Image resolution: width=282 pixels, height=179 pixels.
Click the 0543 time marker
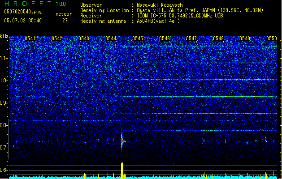pyautogui.click(x=84, y=38)
